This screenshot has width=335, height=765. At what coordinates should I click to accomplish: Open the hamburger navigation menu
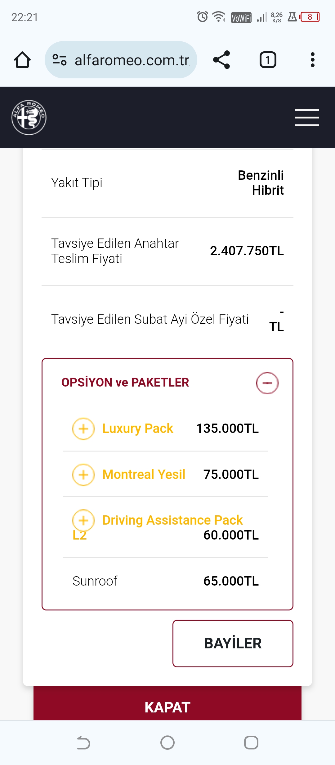coord(307,118)
